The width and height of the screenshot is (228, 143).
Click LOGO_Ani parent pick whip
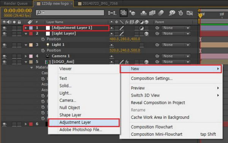point(157,62)
